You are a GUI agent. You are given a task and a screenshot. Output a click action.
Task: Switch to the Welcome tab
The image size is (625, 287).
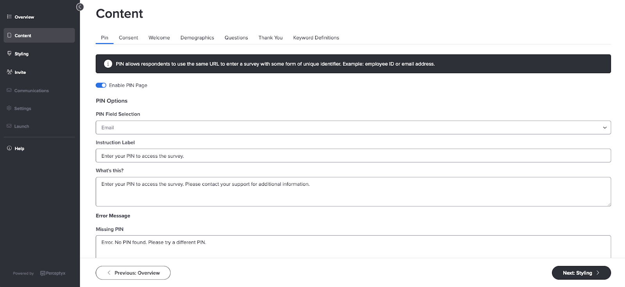click(x=159, y=38)
